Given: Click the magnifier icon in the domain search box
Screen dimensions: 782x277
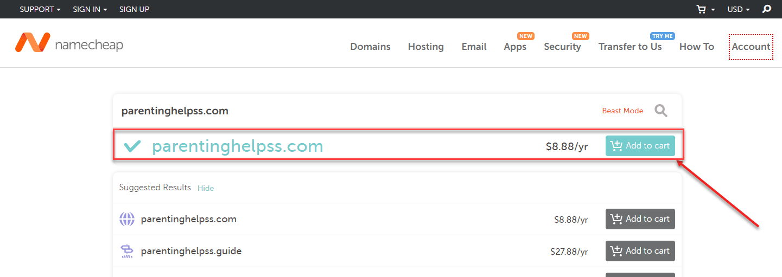Looking at the screenshot, I should click(x=660, y=111).
